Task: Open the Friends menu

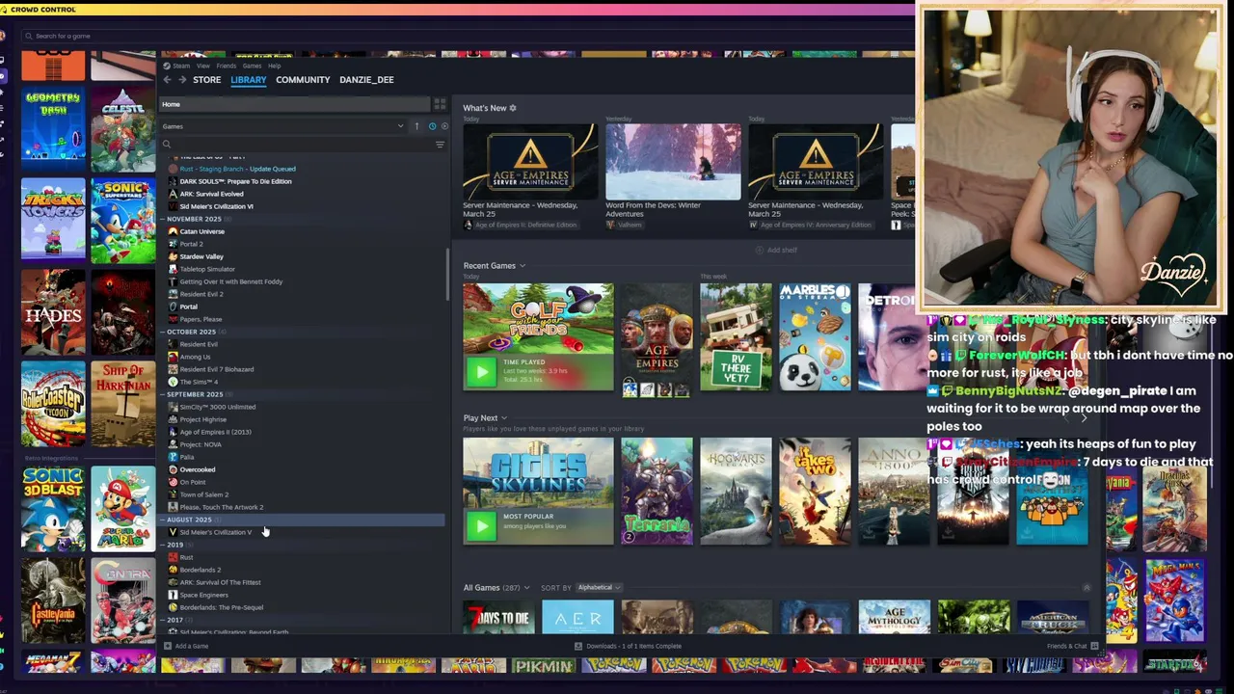Action: coord(227,66)
